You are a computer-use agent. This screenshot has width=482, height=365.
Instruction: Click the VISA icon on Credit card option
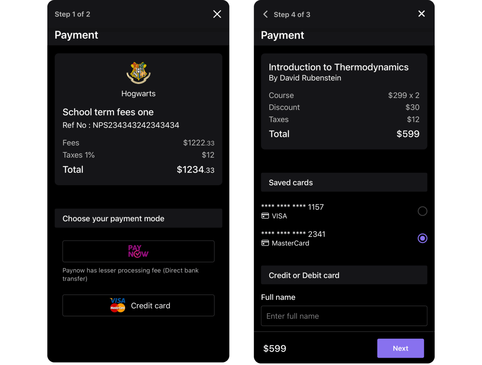(118, 301)
